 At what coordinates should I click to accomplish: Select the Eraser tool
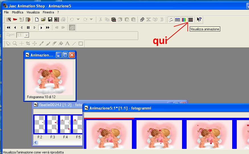pos(54,43)
